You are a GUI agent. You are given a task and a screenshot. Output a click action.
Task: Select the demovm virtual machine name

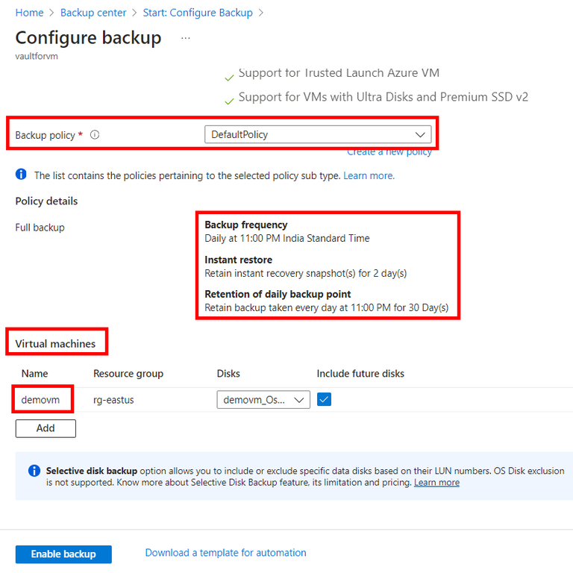click(40, 400)
